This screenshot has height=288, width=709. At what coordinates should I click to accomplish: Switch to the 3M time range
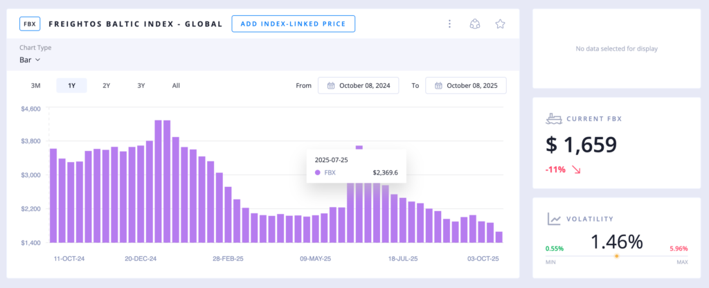(x=36, y=86)
